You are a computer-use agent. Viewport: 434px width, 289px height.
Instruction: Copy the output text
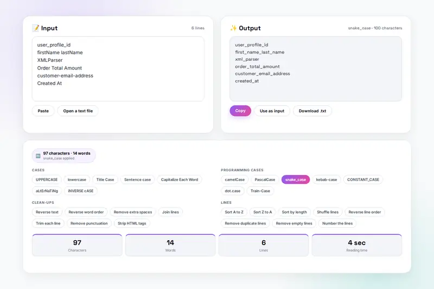pos(240,111)
